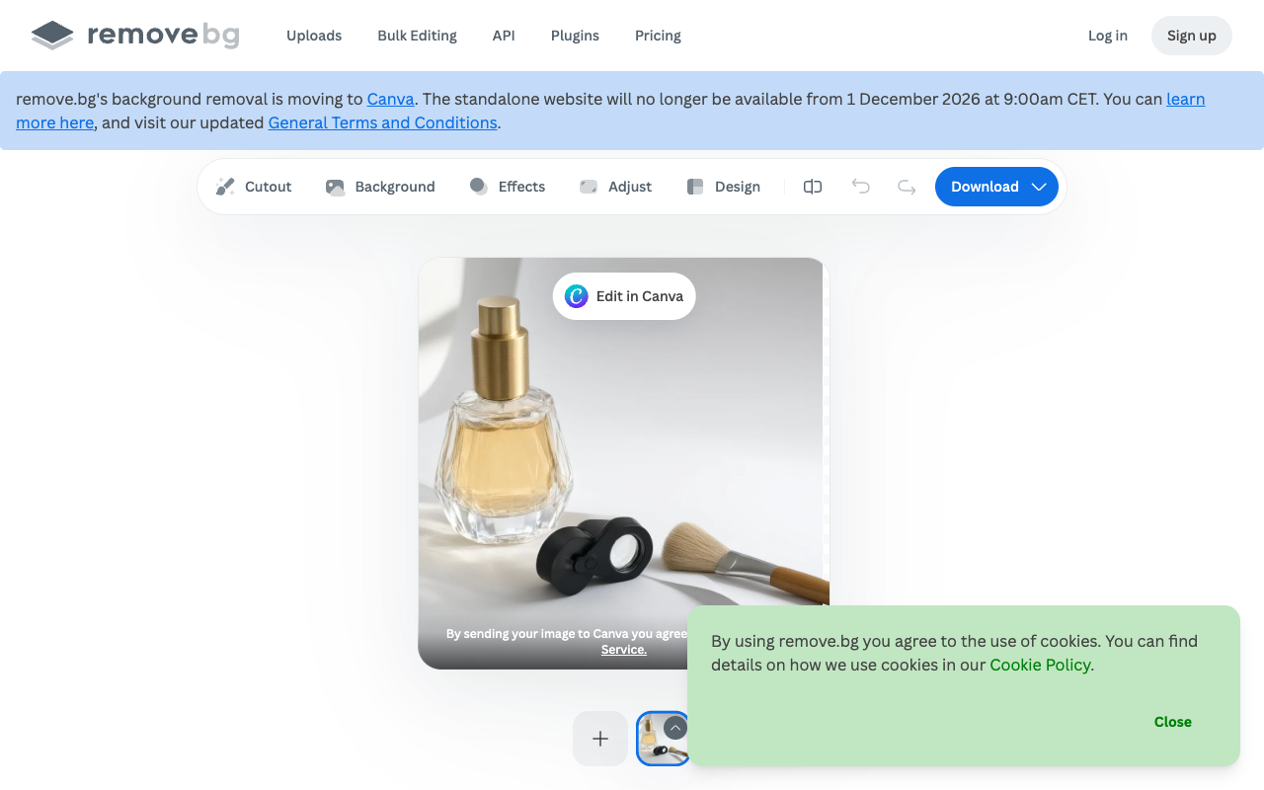
Task: Go to Bulk Editing page
Action: tap(417, 36)
